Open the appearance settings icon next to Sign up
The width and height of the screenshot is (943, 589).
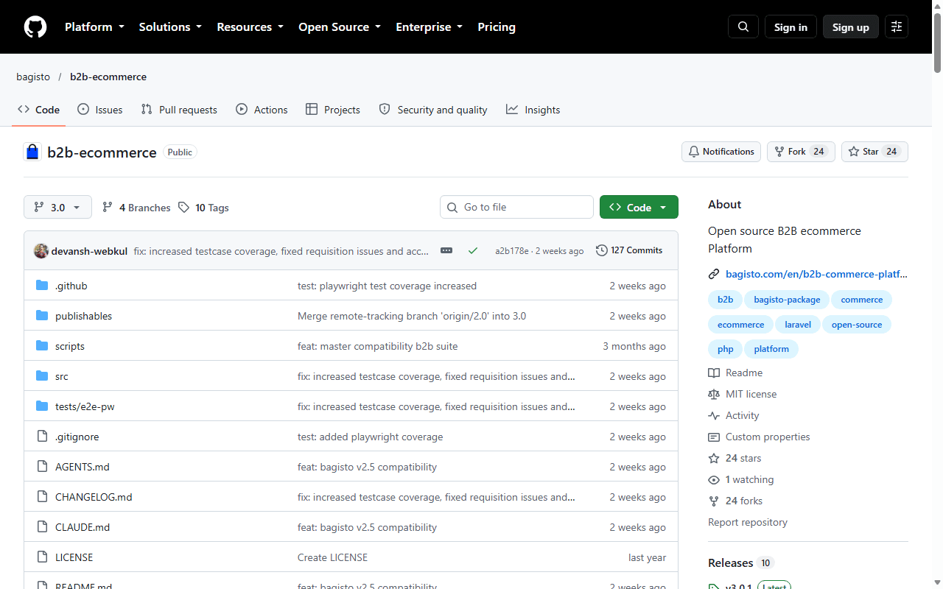pos(897,27)
